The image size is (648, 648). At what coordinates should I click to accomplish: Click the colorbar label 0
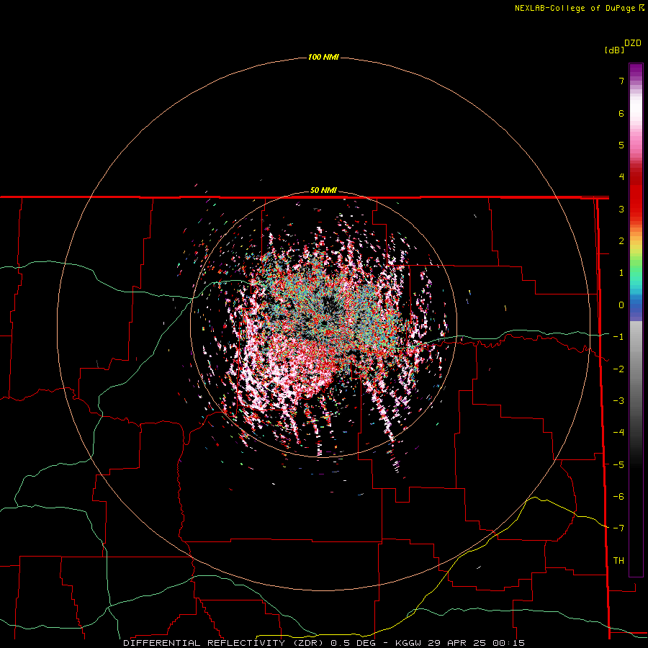621,305
